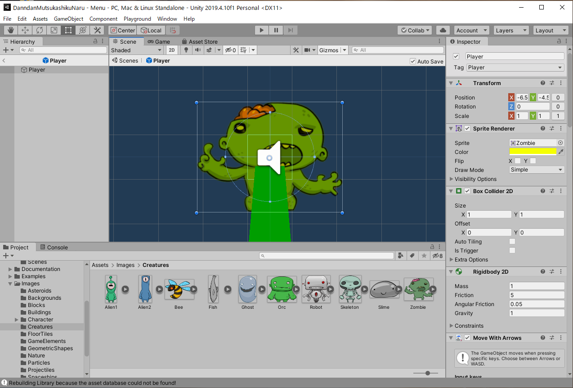
Task: Open the cloud services panel
Action: (443, 30)
